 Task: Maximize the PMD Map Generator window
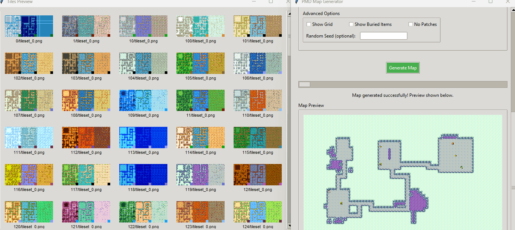(491, 2)
